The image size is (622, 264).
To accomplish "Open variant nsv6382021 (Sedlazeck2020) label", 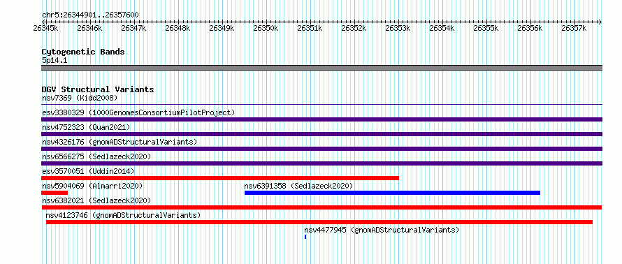I will [x=96, y=200].
